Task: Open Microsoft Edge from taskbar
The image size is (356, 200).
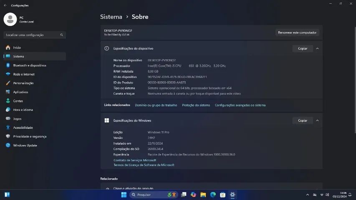Action: tap(213, 195)
